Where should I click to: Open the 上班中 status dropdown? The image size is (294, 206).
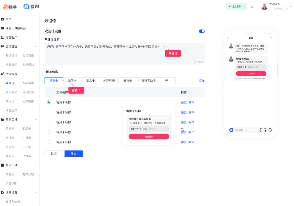(x=236, y=6)
